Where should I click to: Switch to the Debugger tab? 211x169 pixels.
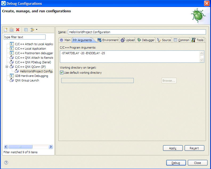(146, 40)
